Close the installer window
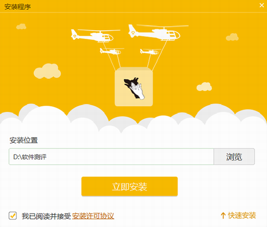 click(x=262, y=5)
